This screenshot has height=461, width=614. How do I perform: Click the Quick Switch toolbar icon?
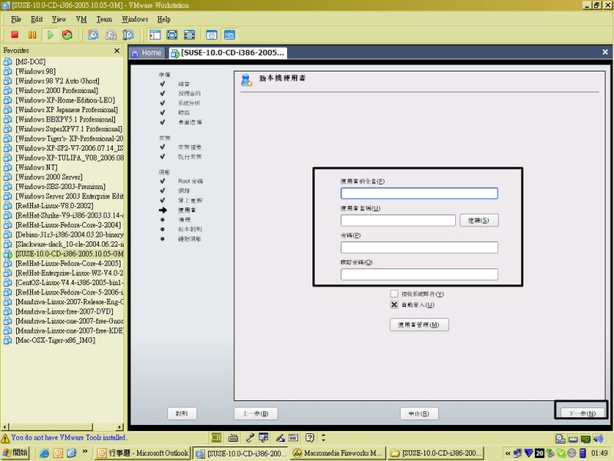(172, 35)
